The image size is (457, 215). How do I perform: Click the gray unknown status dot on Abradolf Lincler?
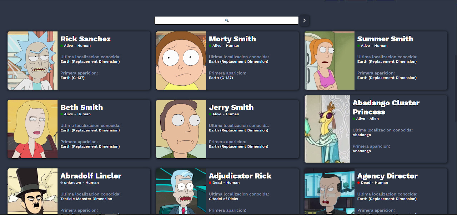pos(62,182)
